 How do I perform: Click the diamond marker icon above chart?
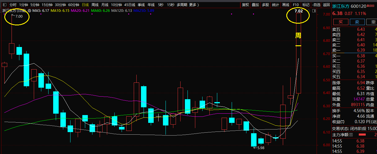pyautogui.click(x=309, y=11)
